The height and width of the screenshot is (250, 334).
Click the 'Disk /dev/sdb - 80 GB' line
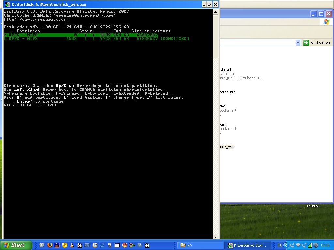66,27
